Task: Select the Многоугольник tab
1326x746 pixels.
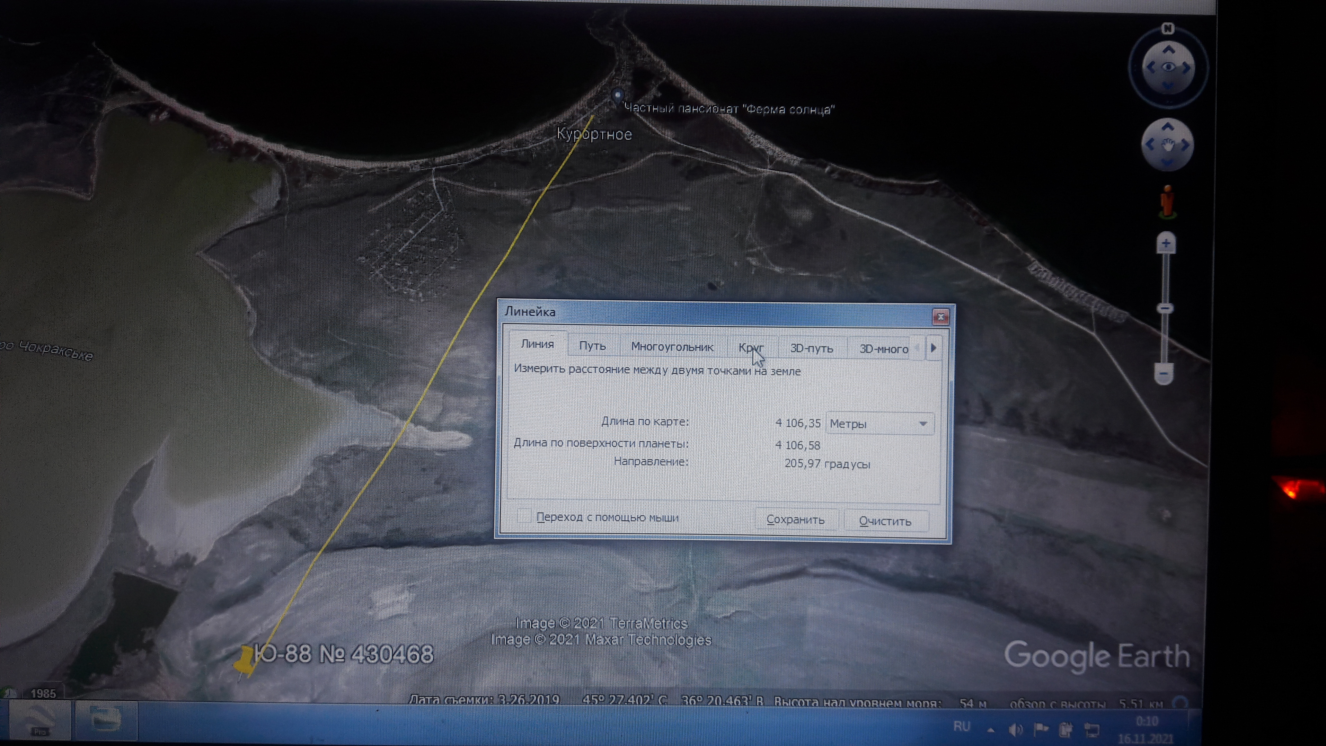Action: click(x=672, y=347)
